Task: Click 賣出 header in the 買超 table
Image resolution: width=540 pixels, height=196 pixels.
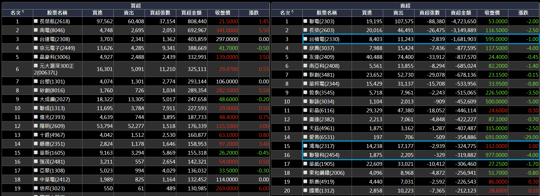Action: [129, 13]
